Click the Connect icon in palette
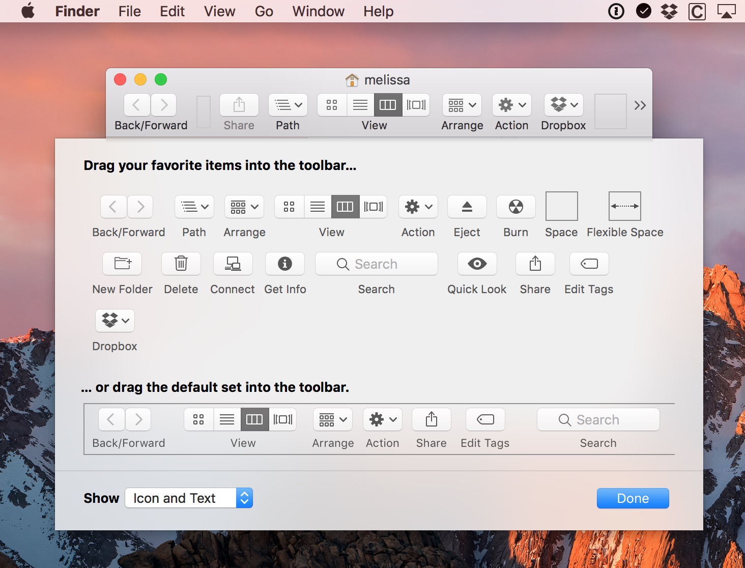This screenshot has width=745, height=568. [x=233, y=264]
